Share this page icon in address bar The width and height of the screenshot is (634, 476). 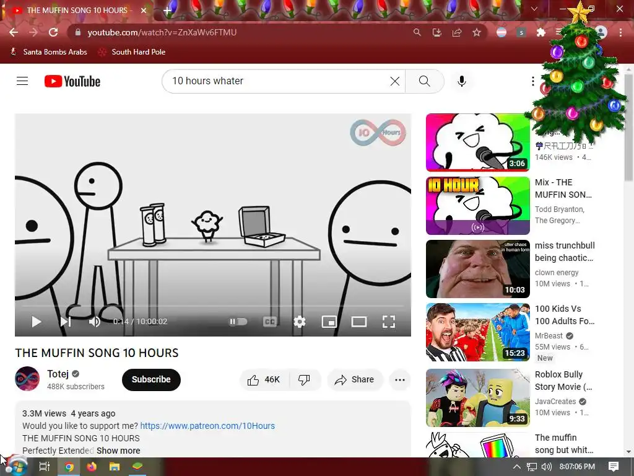456,32
